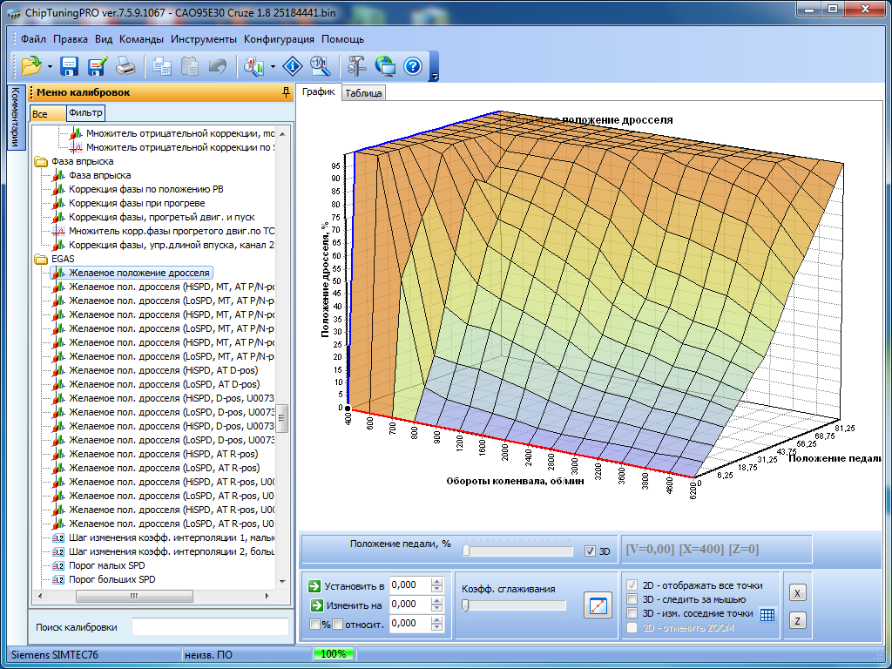Switch to the Таблица tab
This screenshot has width=892, height=669.
pos(363,93)
